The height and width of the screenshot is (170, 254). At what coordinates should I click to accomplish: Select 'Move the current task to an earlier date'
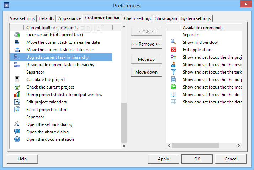tap(61, 42)
